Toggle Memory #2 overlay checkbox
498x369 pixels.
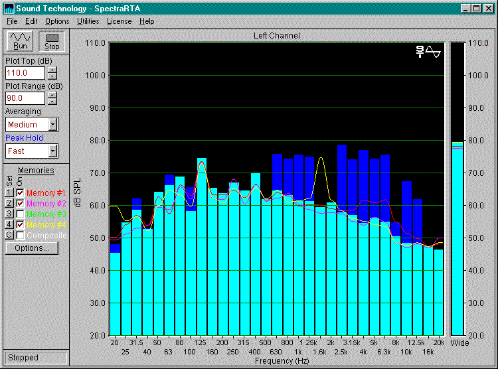pyautogui.click(x=20, y=203)
